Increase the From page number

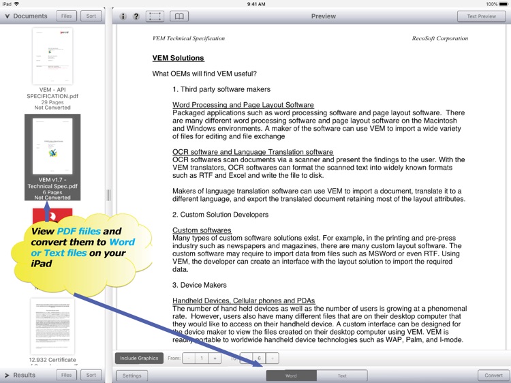click(x=215, y=358)
